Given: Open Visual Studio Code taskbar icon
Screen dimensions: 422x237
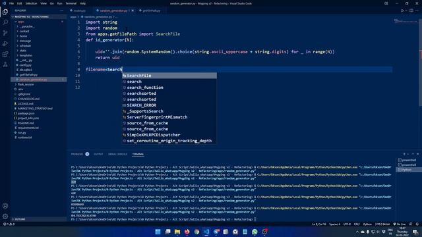Looking at the screenshot, I should (x=206, y=232).
